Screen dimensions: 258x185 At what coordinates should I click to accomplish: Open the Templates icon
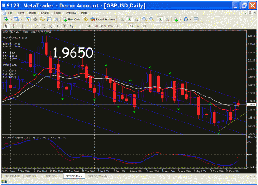[196, 19]
